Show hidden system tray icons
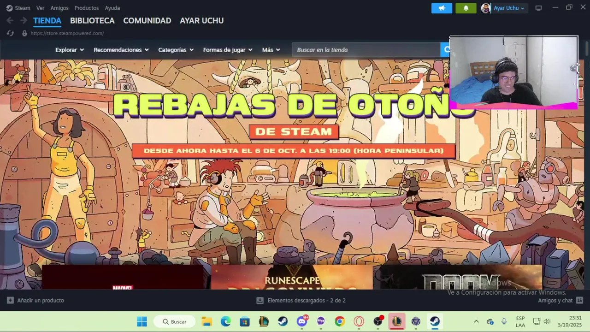Image resolution: width=590 pixels, height=332 pixels. pos(476,321)
